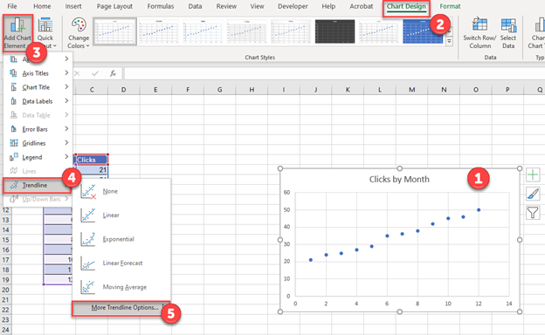Switch to the Insert tab
The image size is (545, 335).
73,6
